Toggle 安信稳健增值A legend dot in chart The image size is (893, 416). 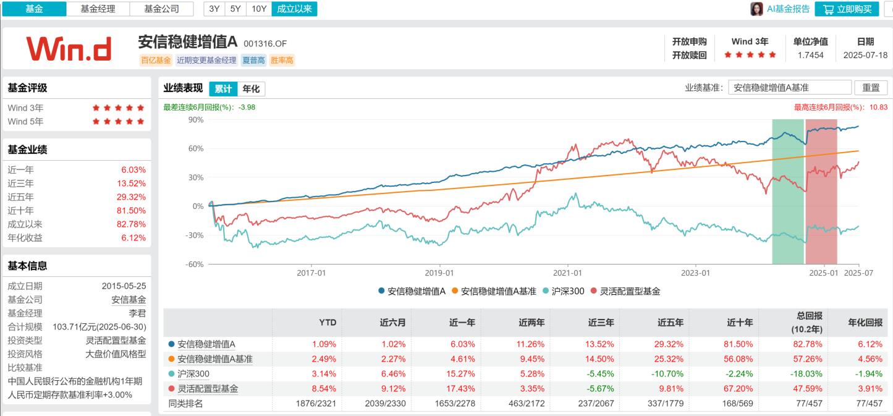point(382,291)
